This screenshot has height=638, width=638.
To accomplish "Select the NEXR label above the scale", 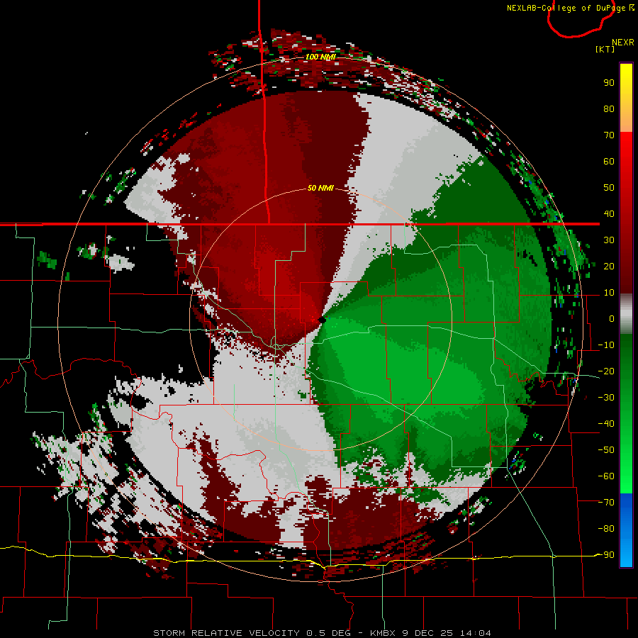I will click(623, 43).
